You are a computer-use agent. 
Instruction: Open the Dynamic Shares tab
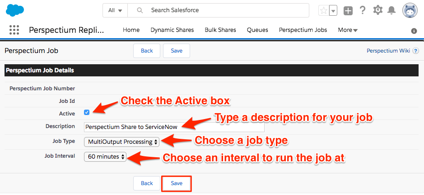click(172, 30)
